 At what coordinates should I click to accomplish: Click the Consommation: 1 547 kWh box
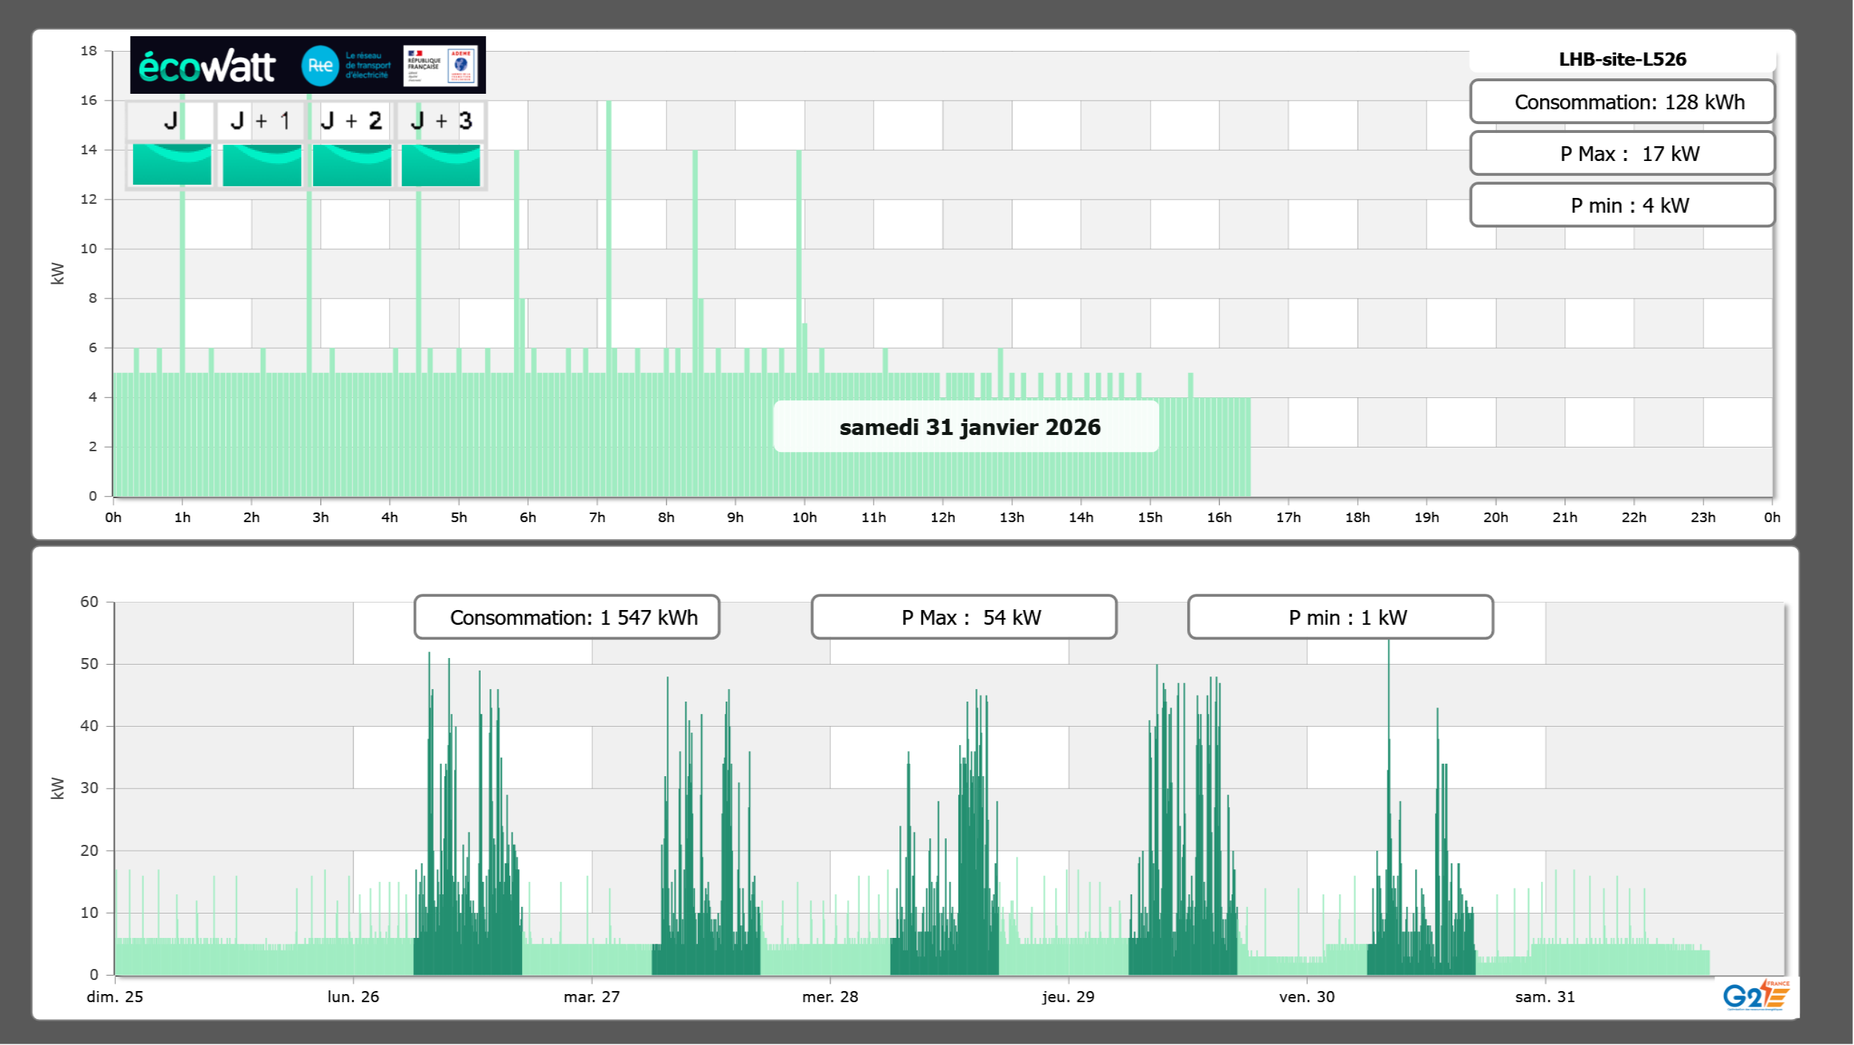point(567,617)
